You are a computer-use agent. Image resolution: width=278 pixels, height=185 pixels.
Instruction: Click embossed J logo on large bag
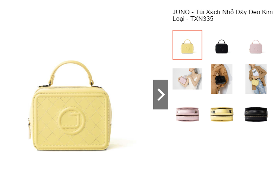(x=71, y=121)
